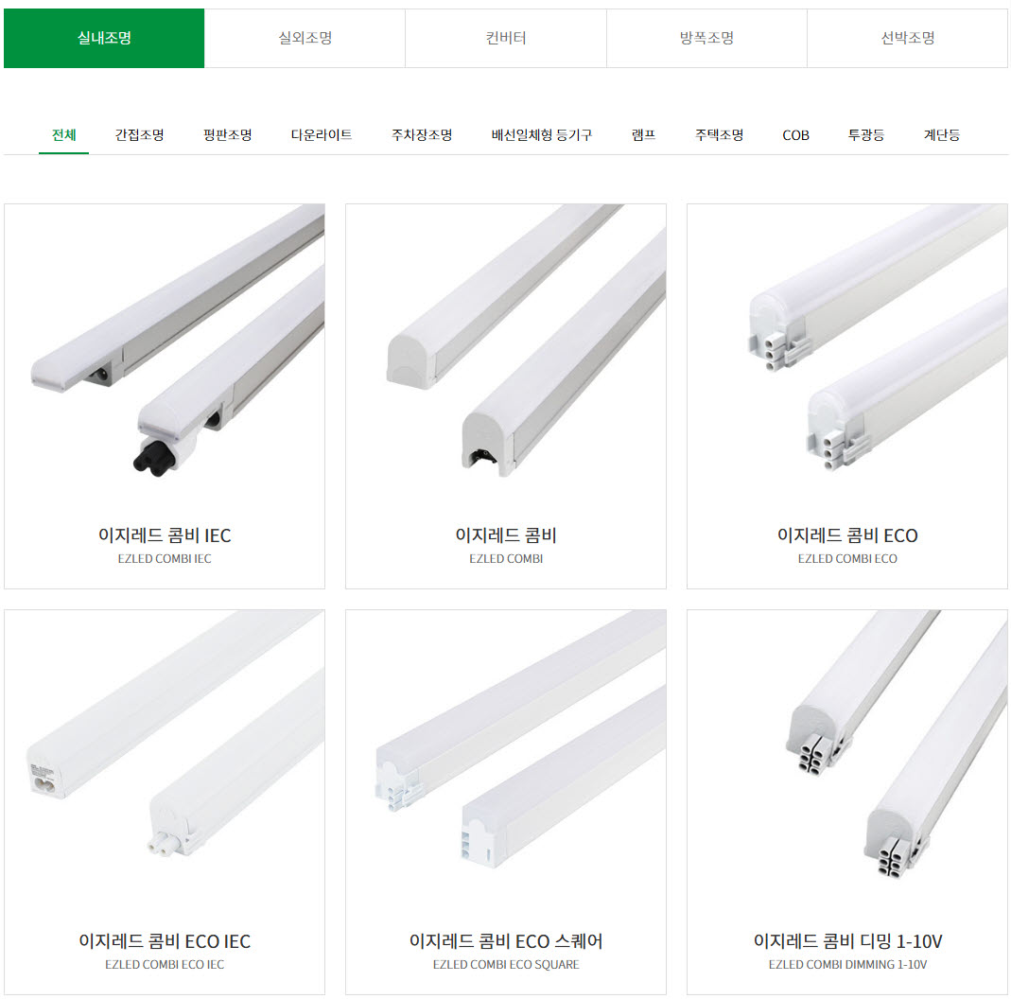Click the 전체 filter
The width and height of the screenshot is (1011, 999).
click(63, 134)
